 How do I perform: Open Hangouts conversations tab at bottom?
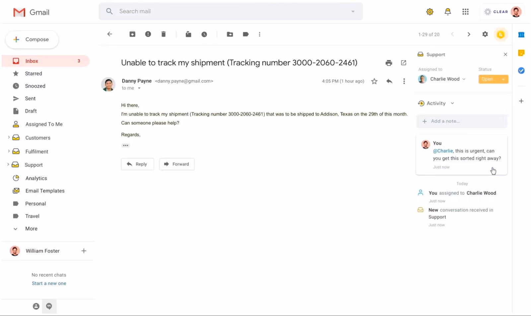point(49,306)
